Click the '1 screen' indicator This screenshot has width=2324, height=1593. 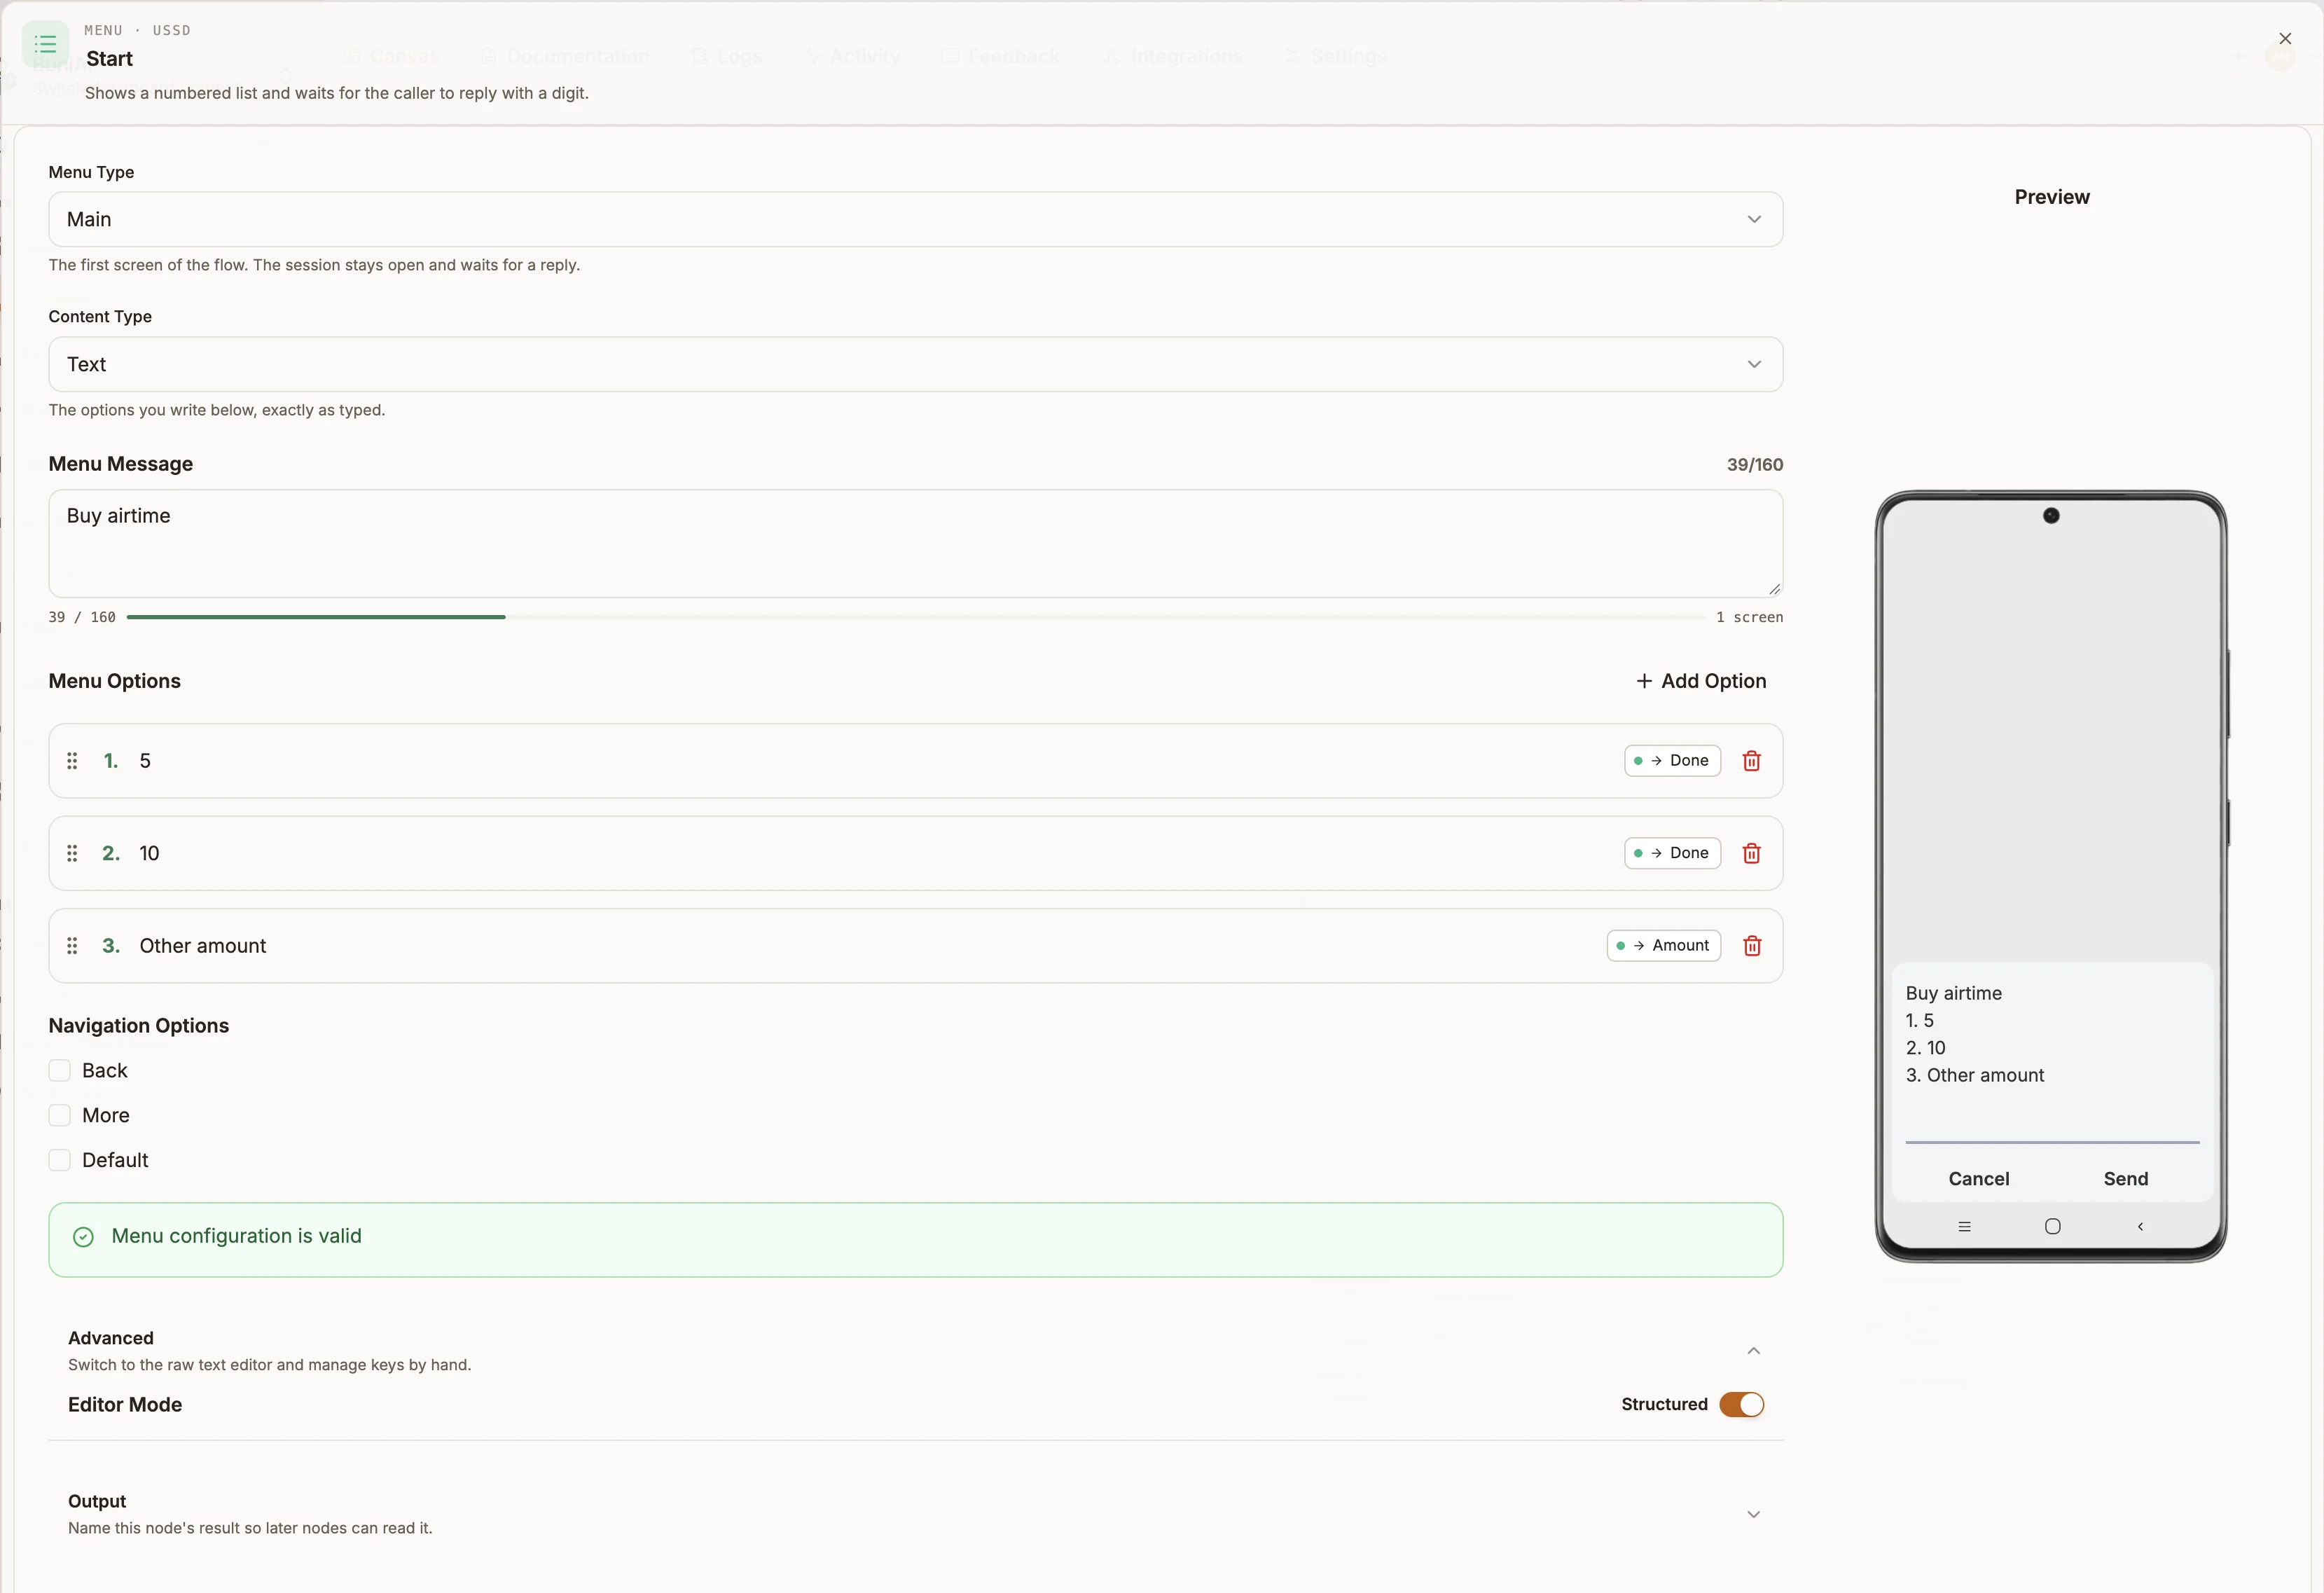pos(1749,617)
